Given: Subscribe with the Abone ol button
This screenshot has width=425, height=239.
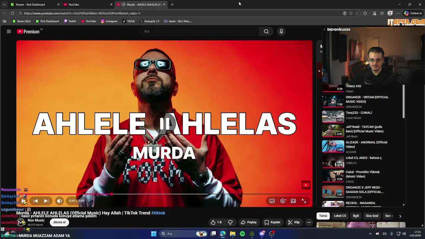Looking at the screenshot, I should 59,222.
